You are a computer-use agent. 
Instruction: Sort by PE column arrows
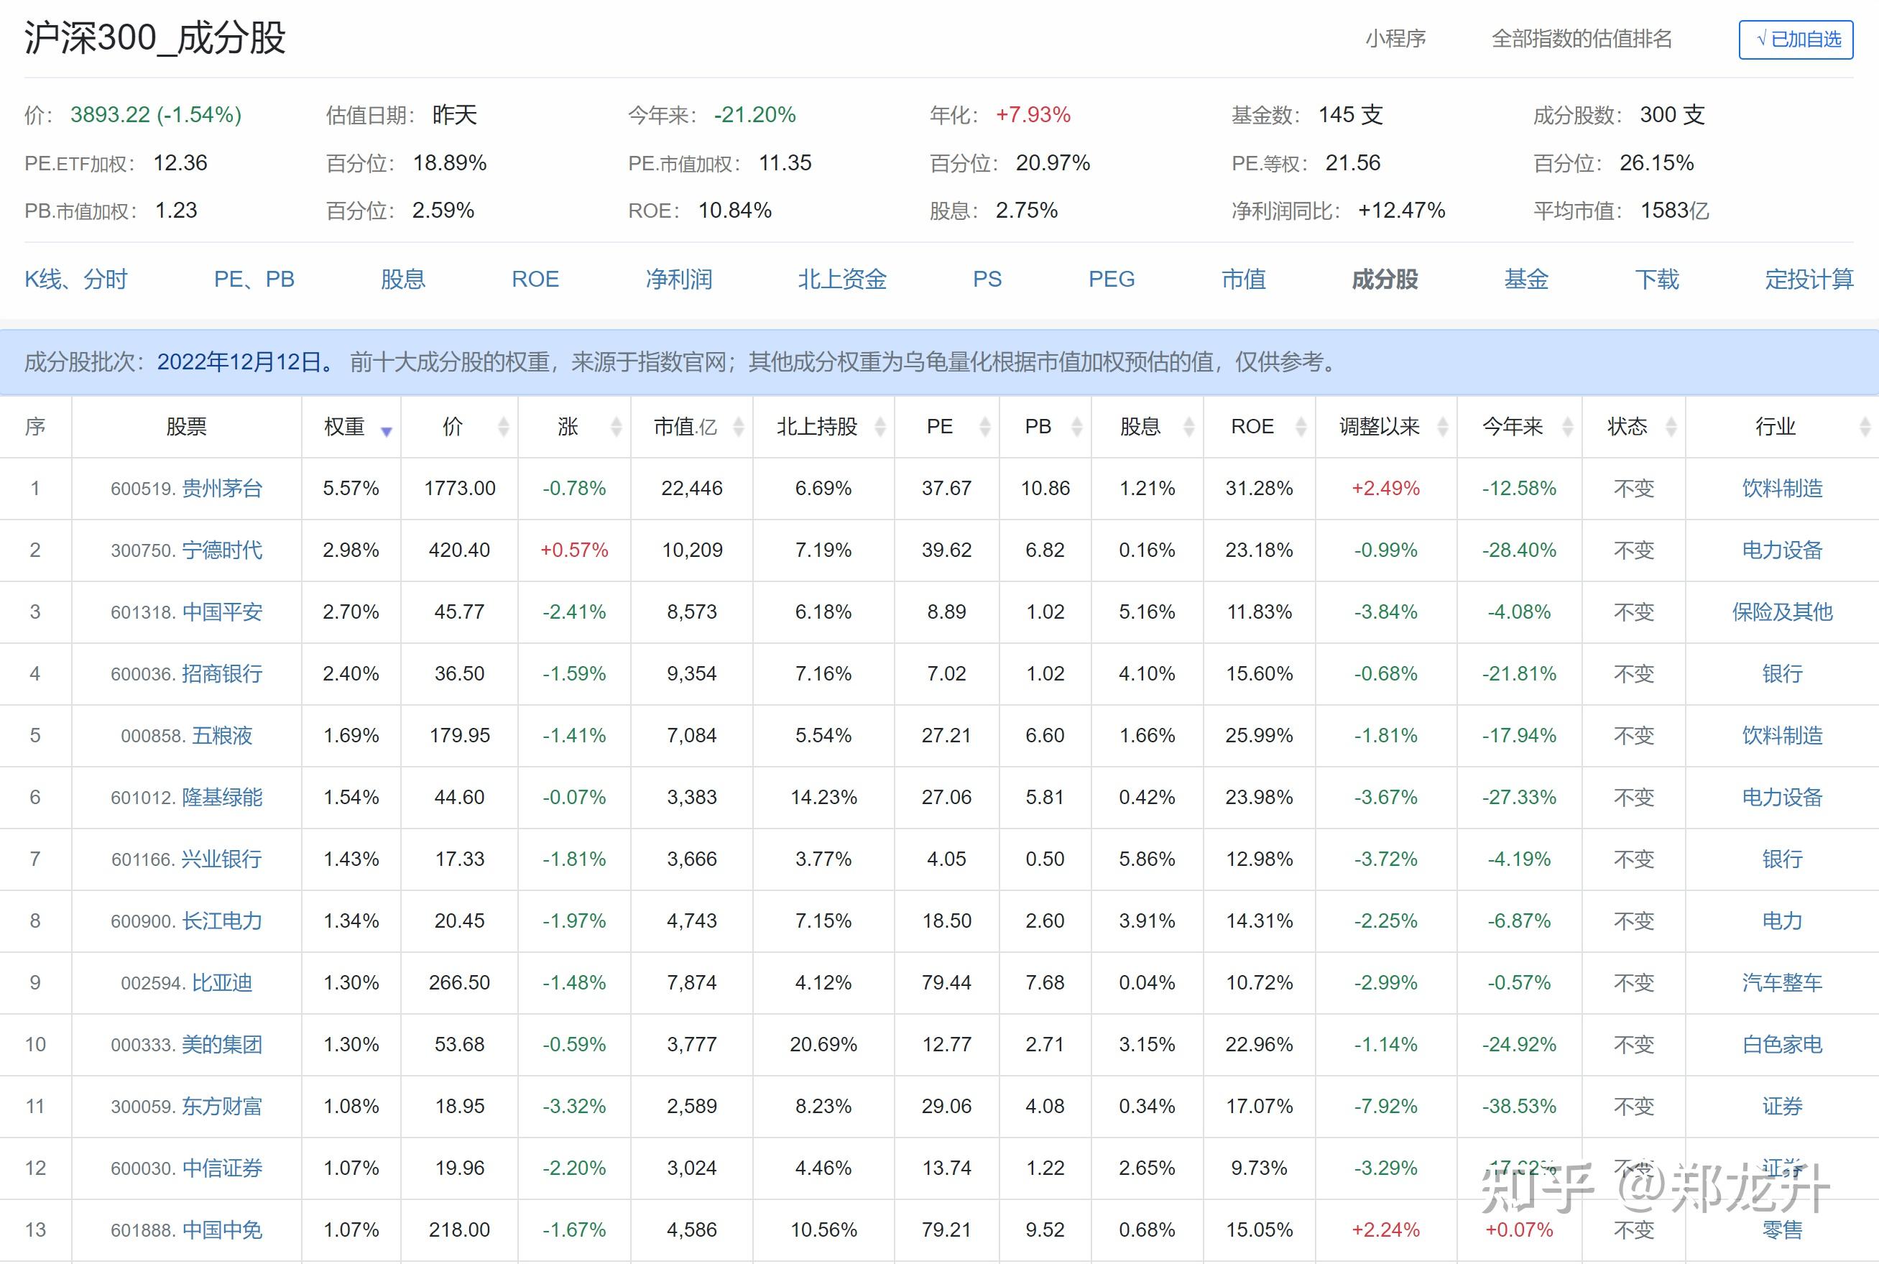click(x=984, y=426)
